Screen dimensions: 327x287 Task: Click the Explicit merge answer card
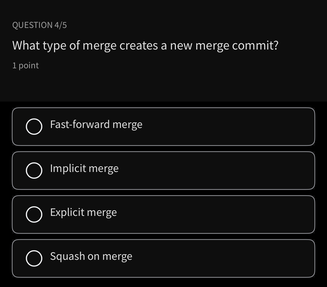pos(163,214)
